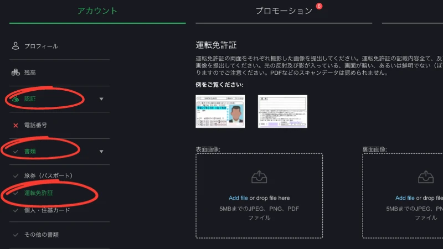Open その他の書類 in the sidebar
Image resolution: width=443 pixels, height=249 pixels.
tap(41, 235)
